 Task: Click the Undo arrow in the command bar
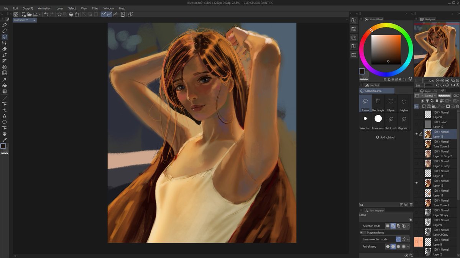[x=46, y=15]
